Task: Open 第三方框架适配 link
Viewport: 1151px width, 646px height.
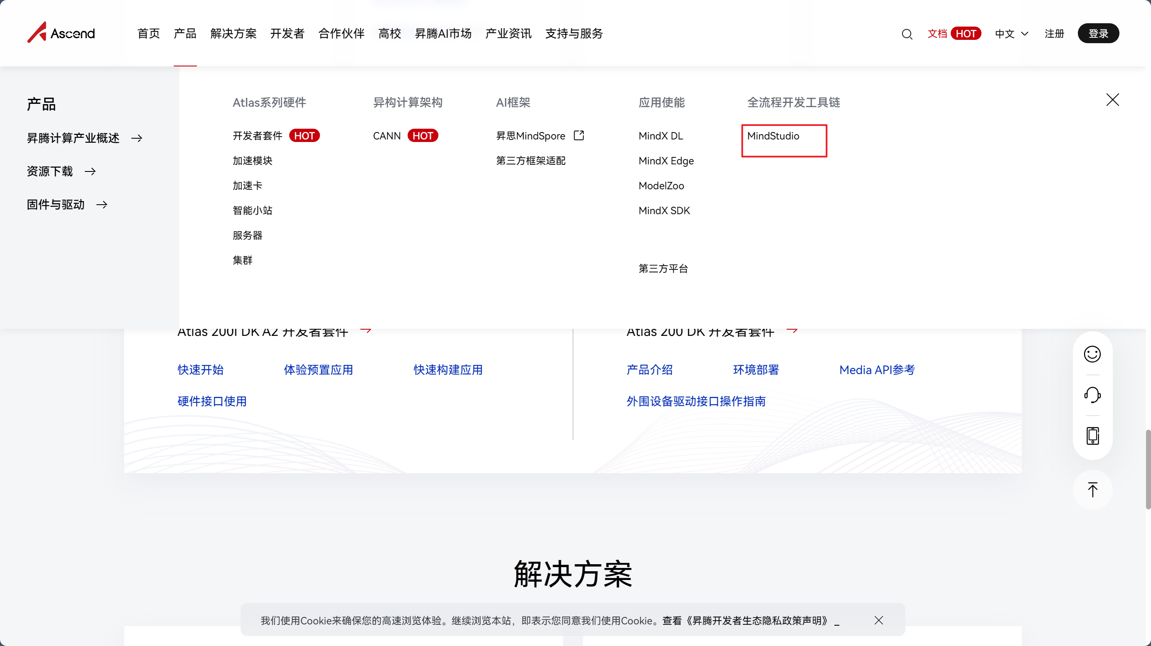Action: tap(531, 161)
